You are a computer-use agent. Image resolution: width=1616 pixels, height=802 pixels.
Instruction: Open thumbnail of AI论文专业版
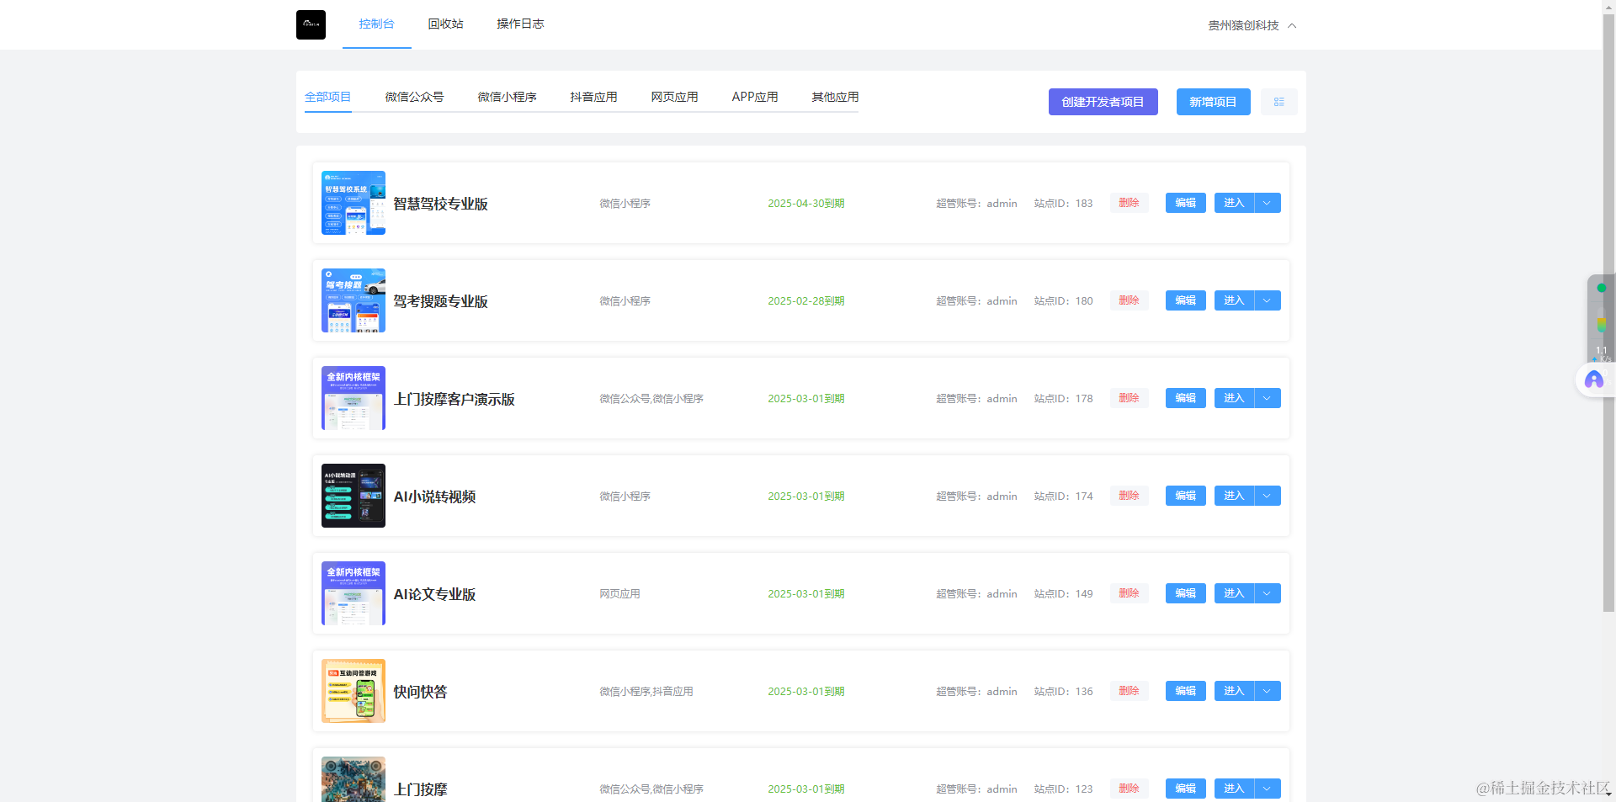[x=353, y=593]
